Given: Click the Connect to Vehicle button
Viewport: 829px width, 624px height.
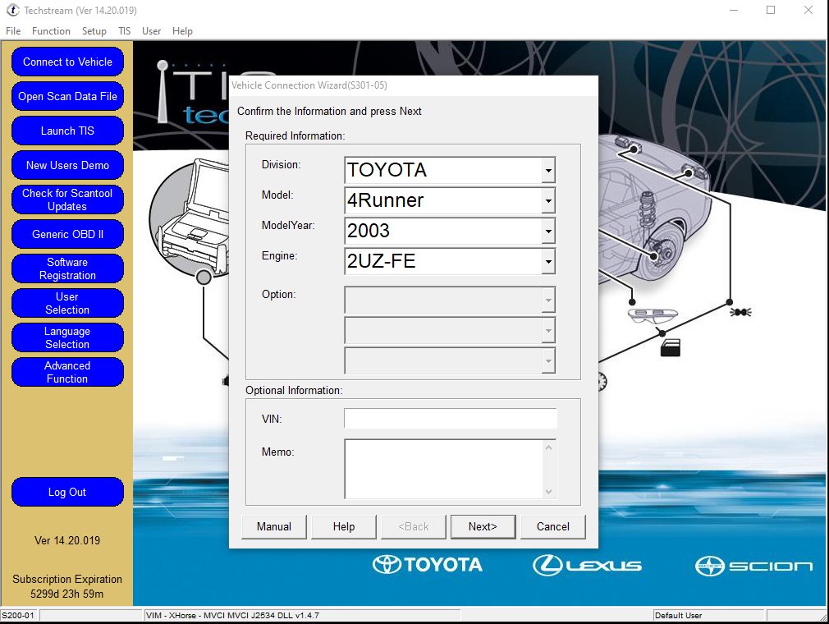Looking at the screenshot, I should (67, 62).
